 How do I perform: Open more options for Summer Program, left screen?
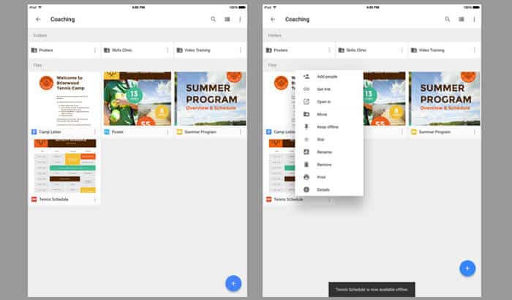[241, 132]
